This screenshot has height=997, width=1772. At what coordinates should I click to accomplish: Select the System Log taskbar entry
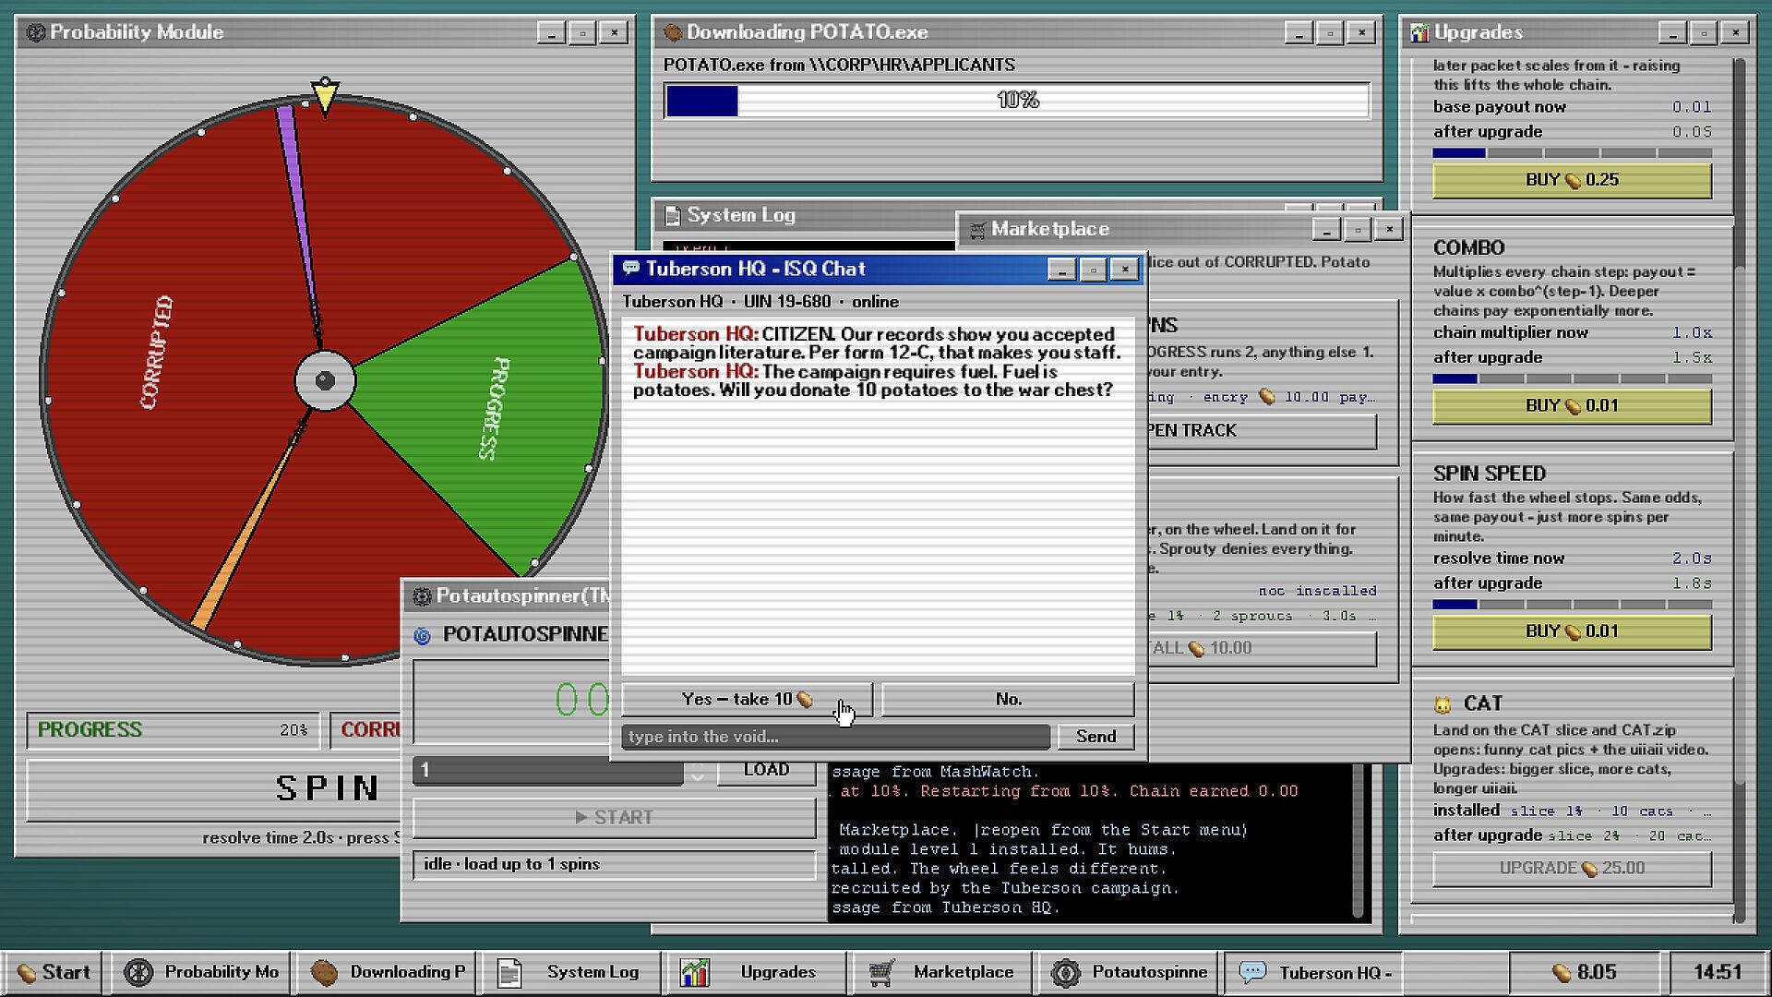point(570,972)
